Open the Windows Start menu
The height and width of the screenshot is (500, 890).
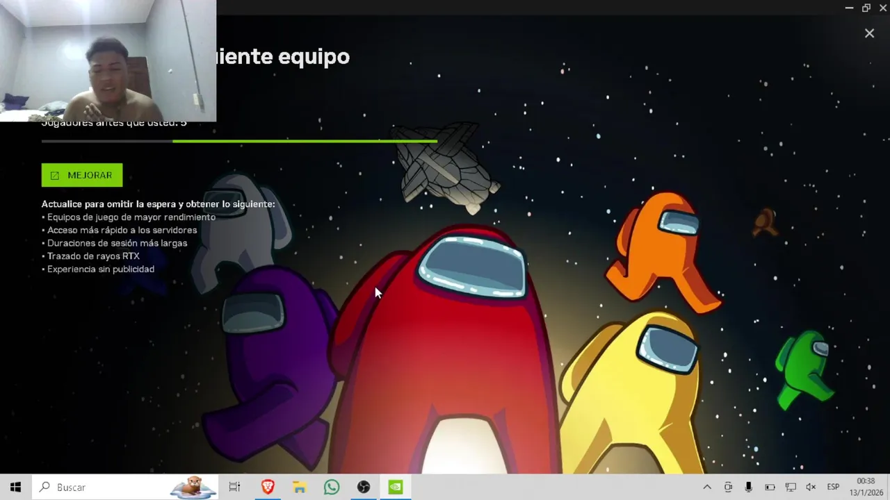tap(15, 487)
